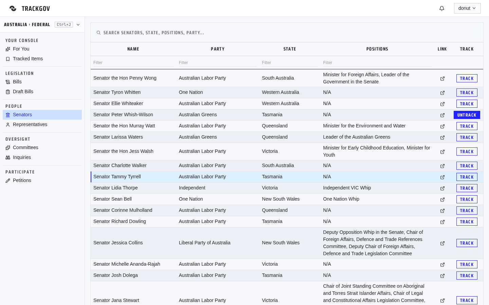Open external link icon for Jessica Collins
Viewport: 489px width, 305px height.
pyautogui.click(x=442, y=243)
